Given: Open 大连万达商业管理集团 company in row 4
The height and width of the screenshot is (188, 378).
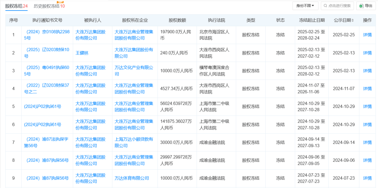Looking at the screenshot, I should click(134, 89).
